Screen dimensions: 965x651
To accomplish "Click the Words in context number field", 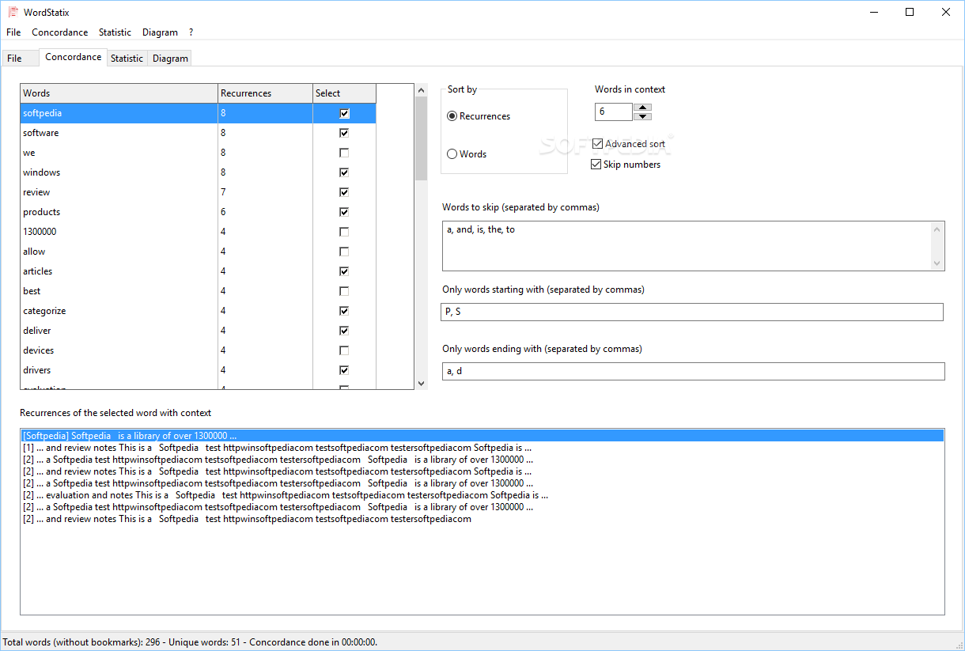I will point(614,112).
